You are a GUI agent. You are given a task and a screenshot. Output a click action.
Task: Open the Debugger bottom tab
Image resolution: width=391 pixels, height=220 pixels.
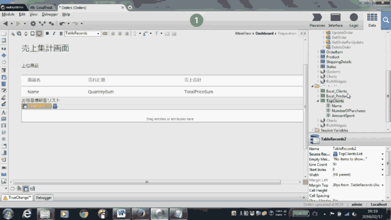(x=43, y=198)
